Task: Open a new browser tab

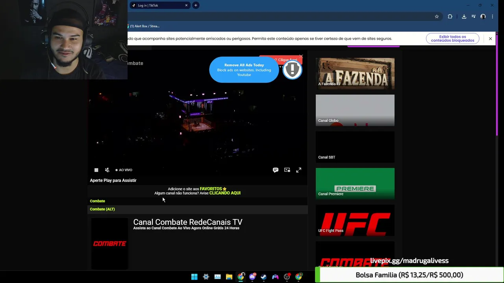Action: coord(196,5)
